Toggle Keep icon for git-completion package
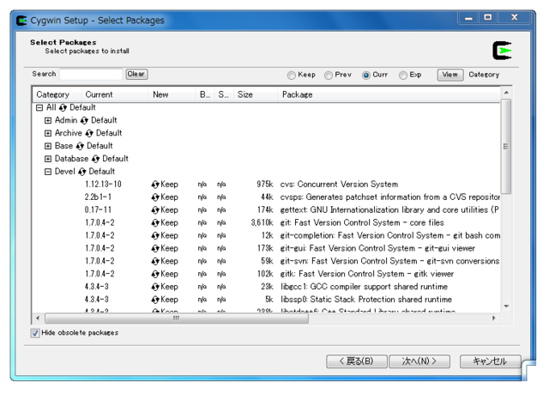 [155, 236]
